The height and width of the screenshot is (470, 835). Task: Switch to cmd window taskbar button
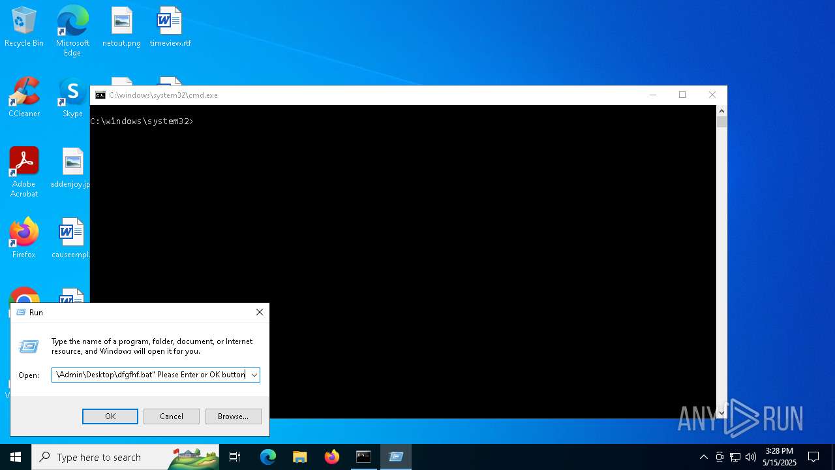364,457
